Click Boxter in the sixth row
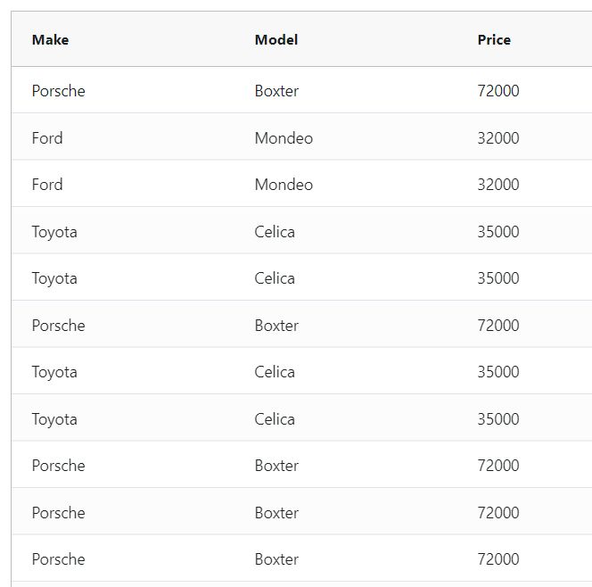 pos(276,326)
